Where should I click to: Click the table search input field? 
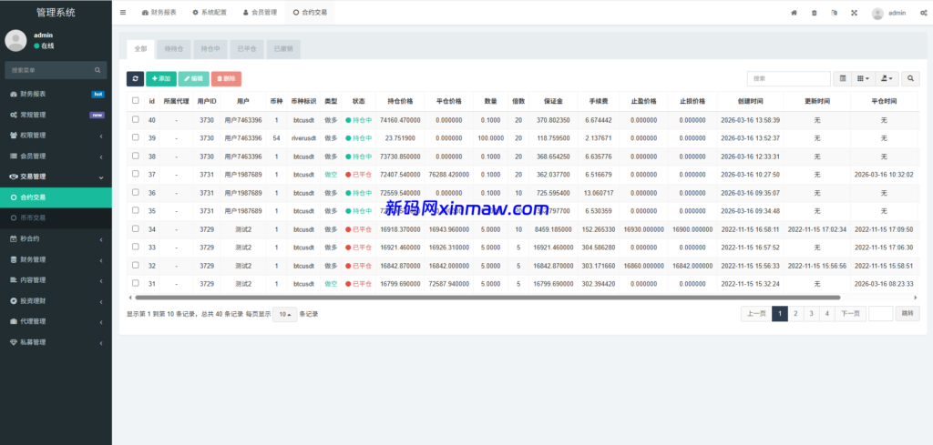tap(788, 78)
